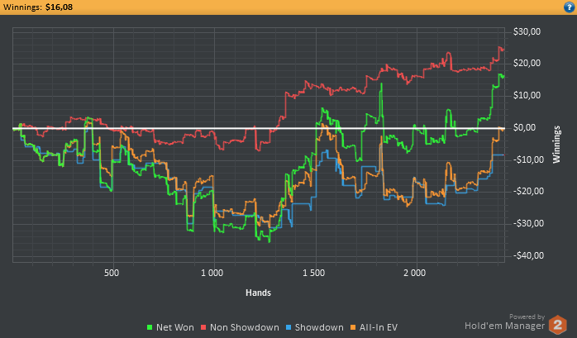
Task: Click the 1 500 hands x-axis label
Action: click(x=313, y=273)
